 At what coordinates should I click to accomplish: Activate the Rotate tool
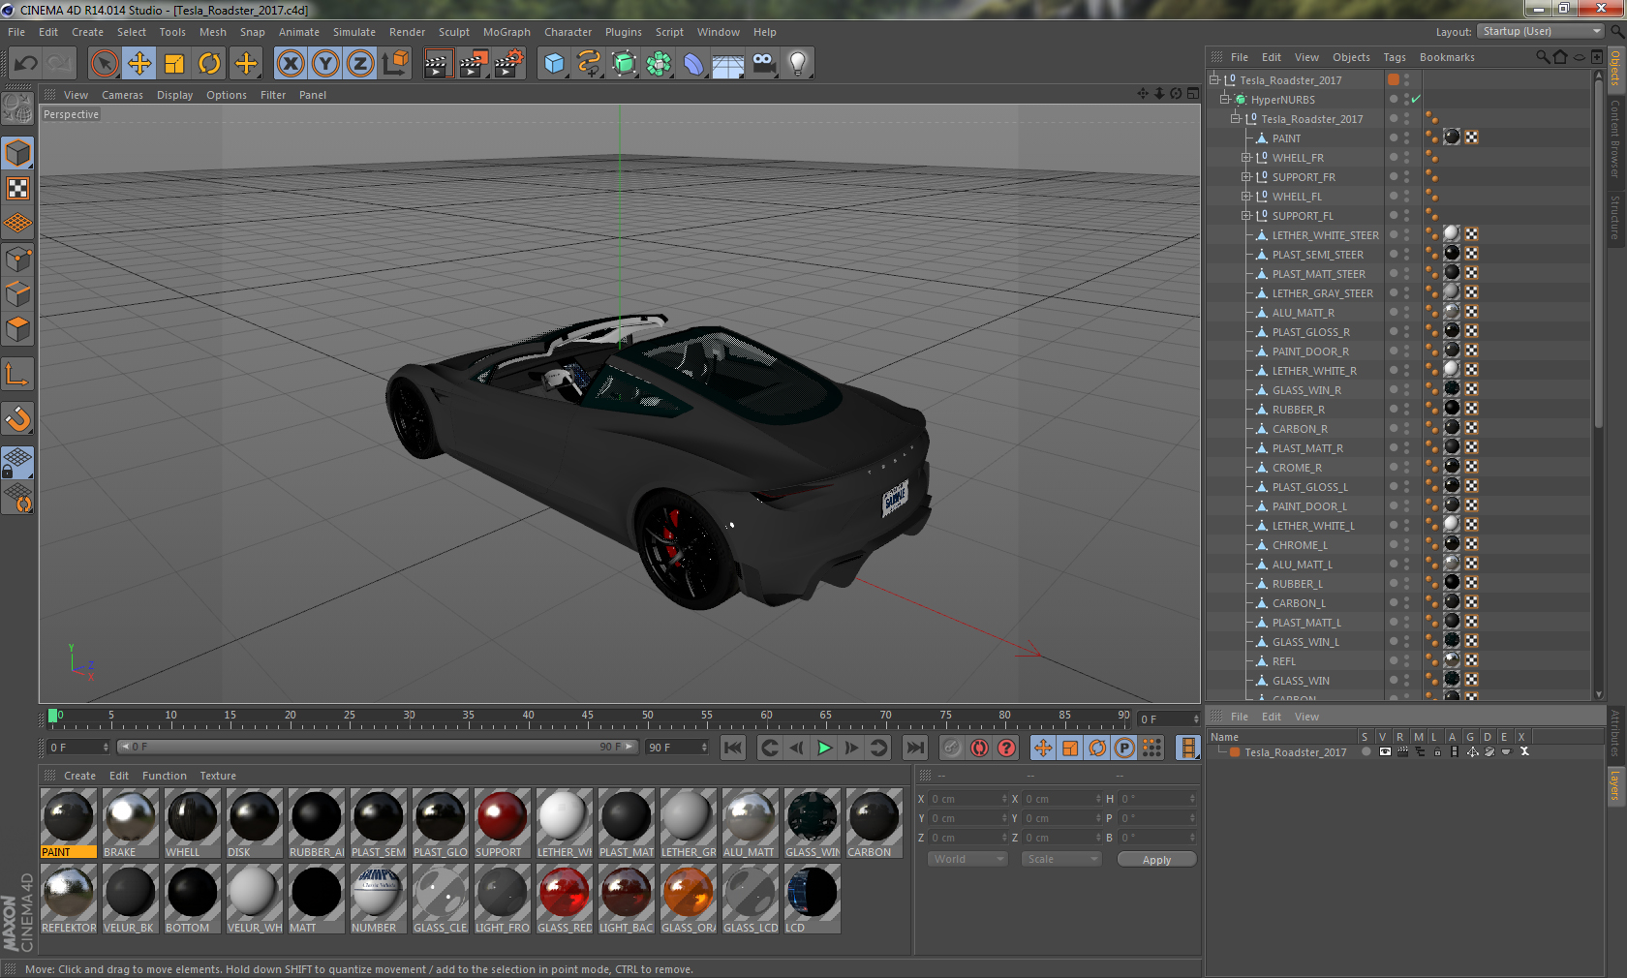(209, 64)
